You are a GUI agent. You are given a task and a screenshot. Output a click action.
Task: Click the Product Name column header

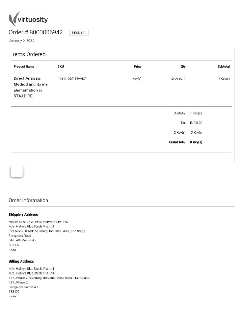[x=24, y=67]
